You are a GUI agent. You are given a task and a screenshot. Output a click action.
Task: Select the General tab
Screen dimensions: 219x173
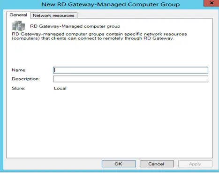(x=18, y=15)
